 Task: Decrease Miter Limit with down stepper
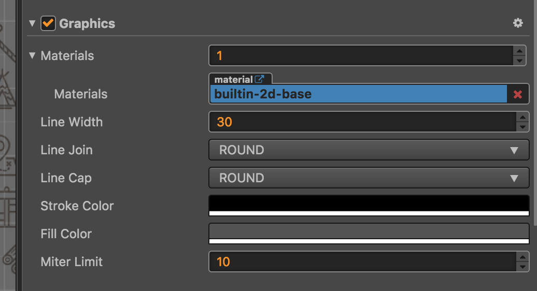tap(522, 267)
